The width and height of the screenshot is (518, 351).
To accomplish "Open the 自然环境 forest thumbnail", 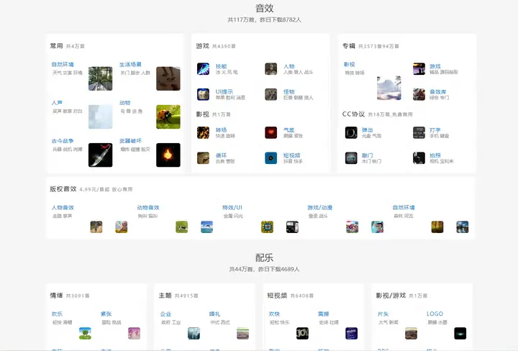I will click(x=100, y=78).
